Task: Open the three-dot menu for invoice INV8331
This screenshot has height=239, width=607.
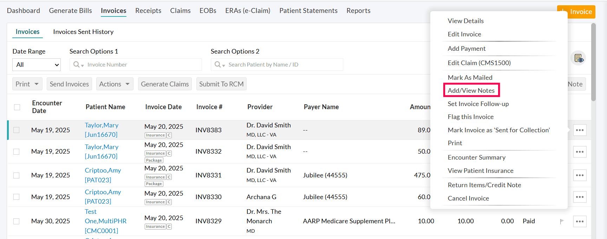Action: click(580, 175)
